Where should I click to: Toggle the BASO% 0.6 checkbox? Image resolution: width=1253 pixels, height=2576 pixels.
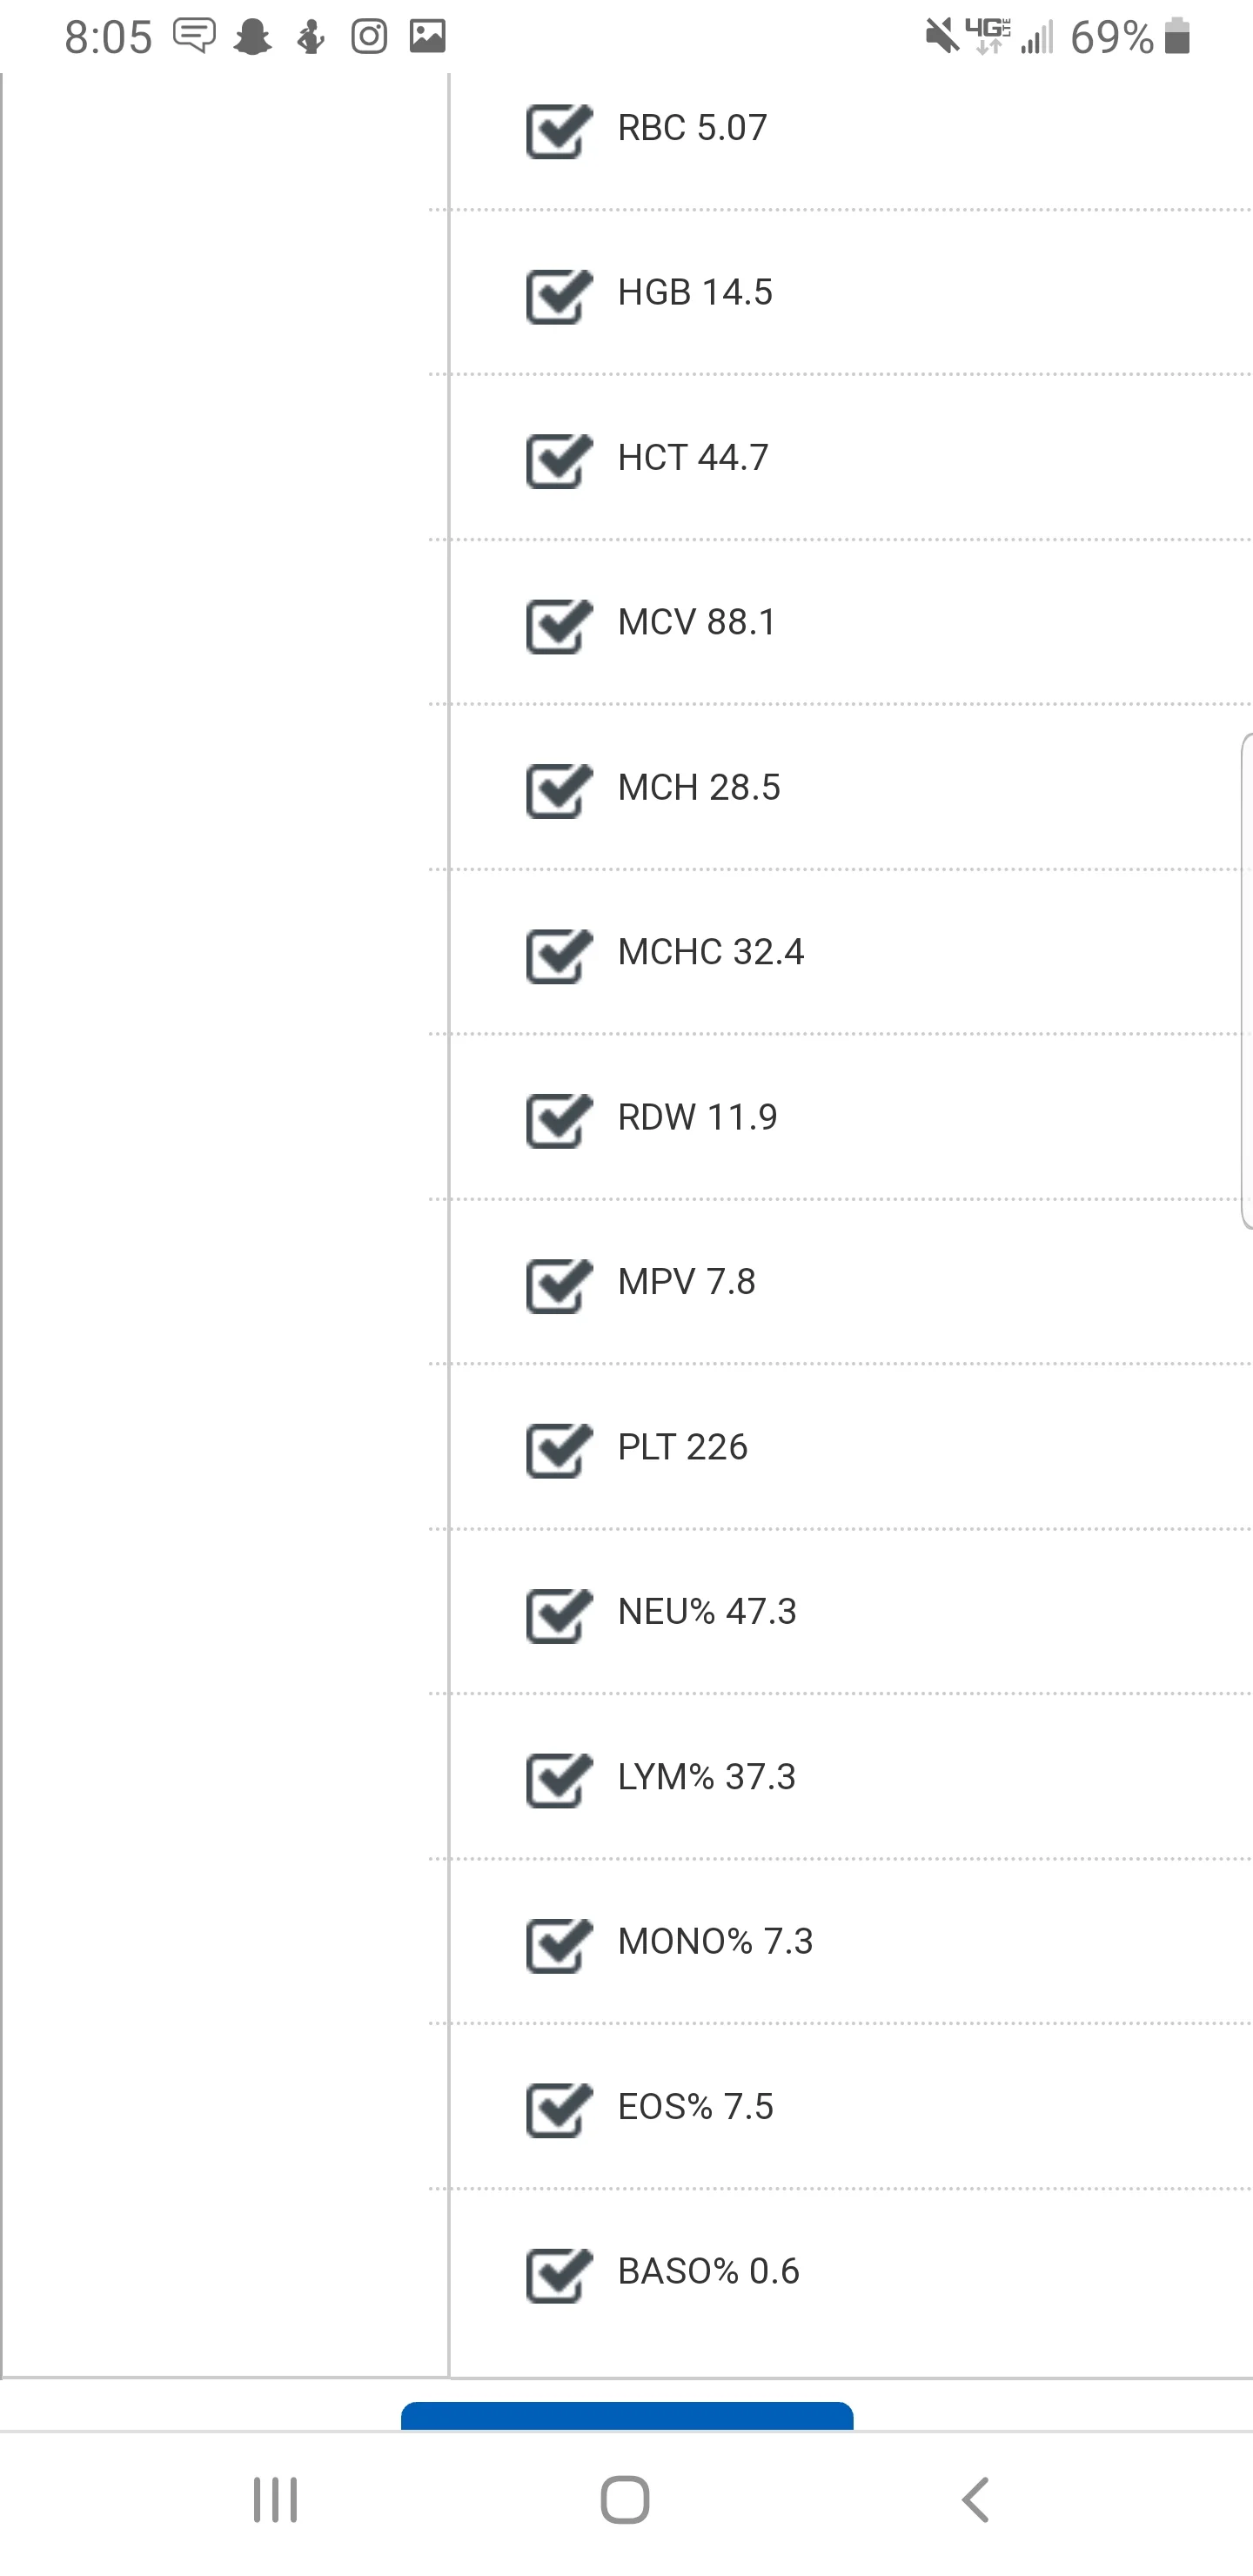558,2275
